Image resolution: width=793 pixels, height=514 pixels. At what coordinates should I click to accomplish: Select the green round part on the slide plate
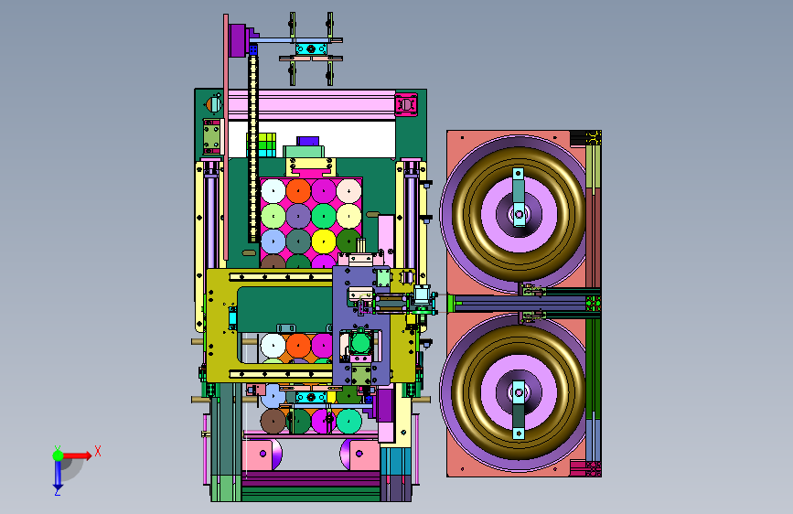click(x=360, y=343)
